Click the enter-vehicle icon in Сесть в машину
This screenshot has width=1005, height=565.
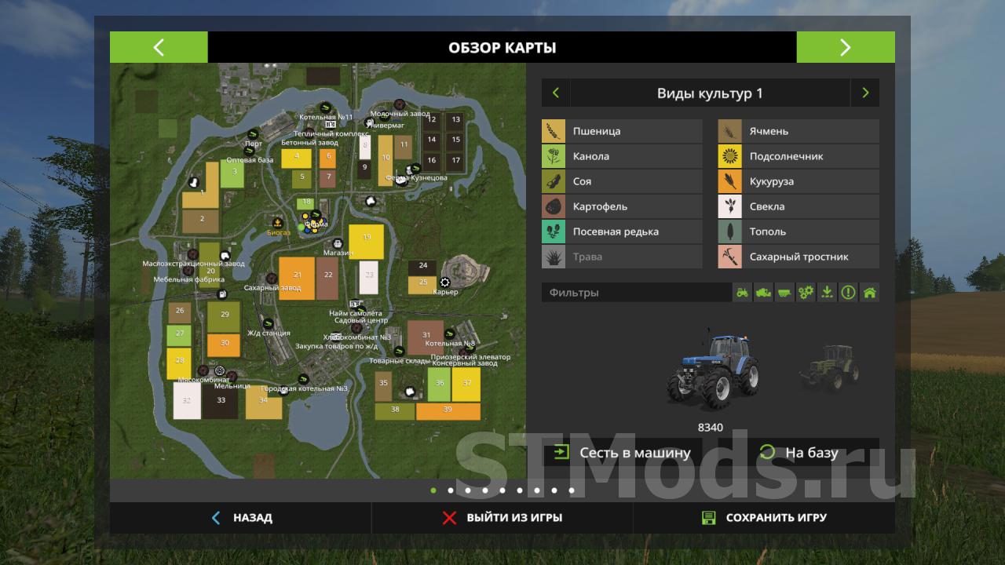(561, 453)
